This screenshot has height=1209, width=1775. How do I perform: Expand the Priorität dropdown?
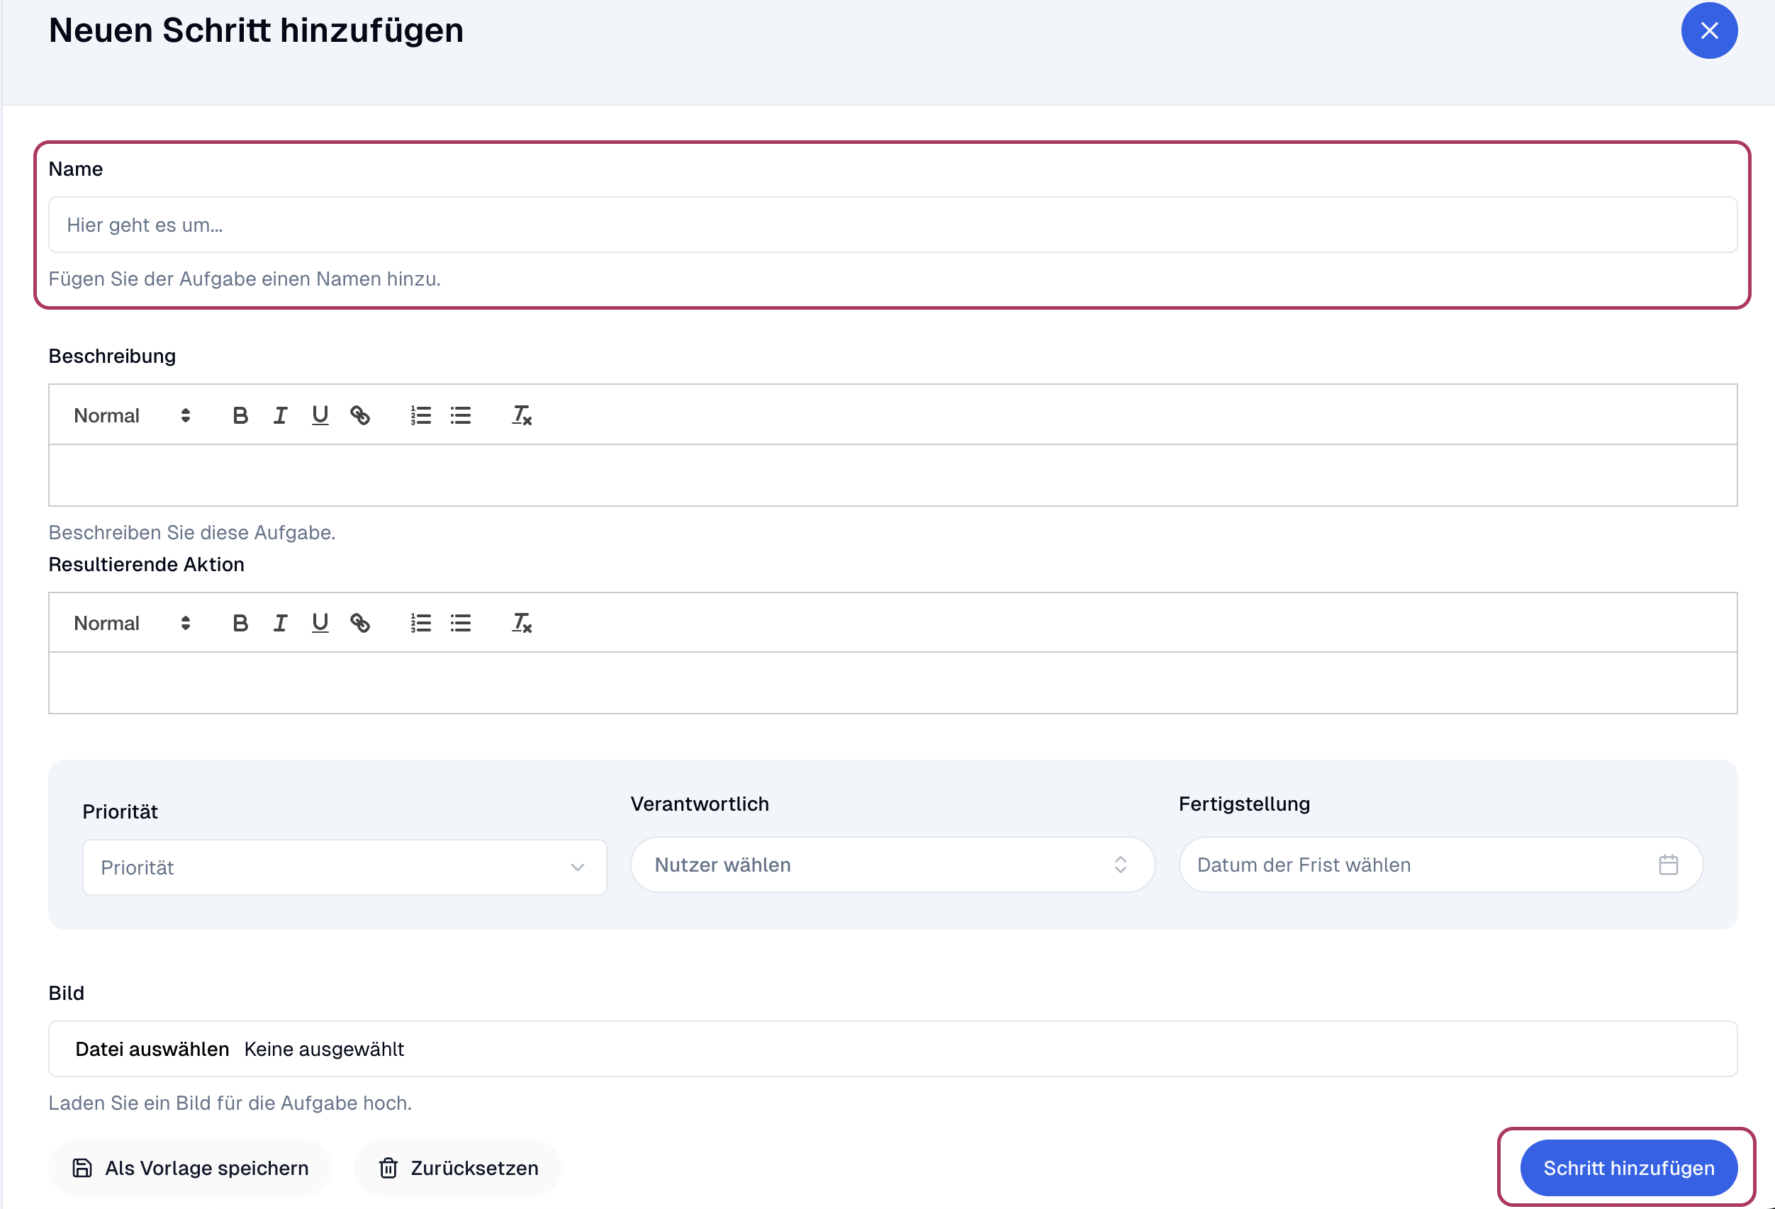tap(344, 867)
